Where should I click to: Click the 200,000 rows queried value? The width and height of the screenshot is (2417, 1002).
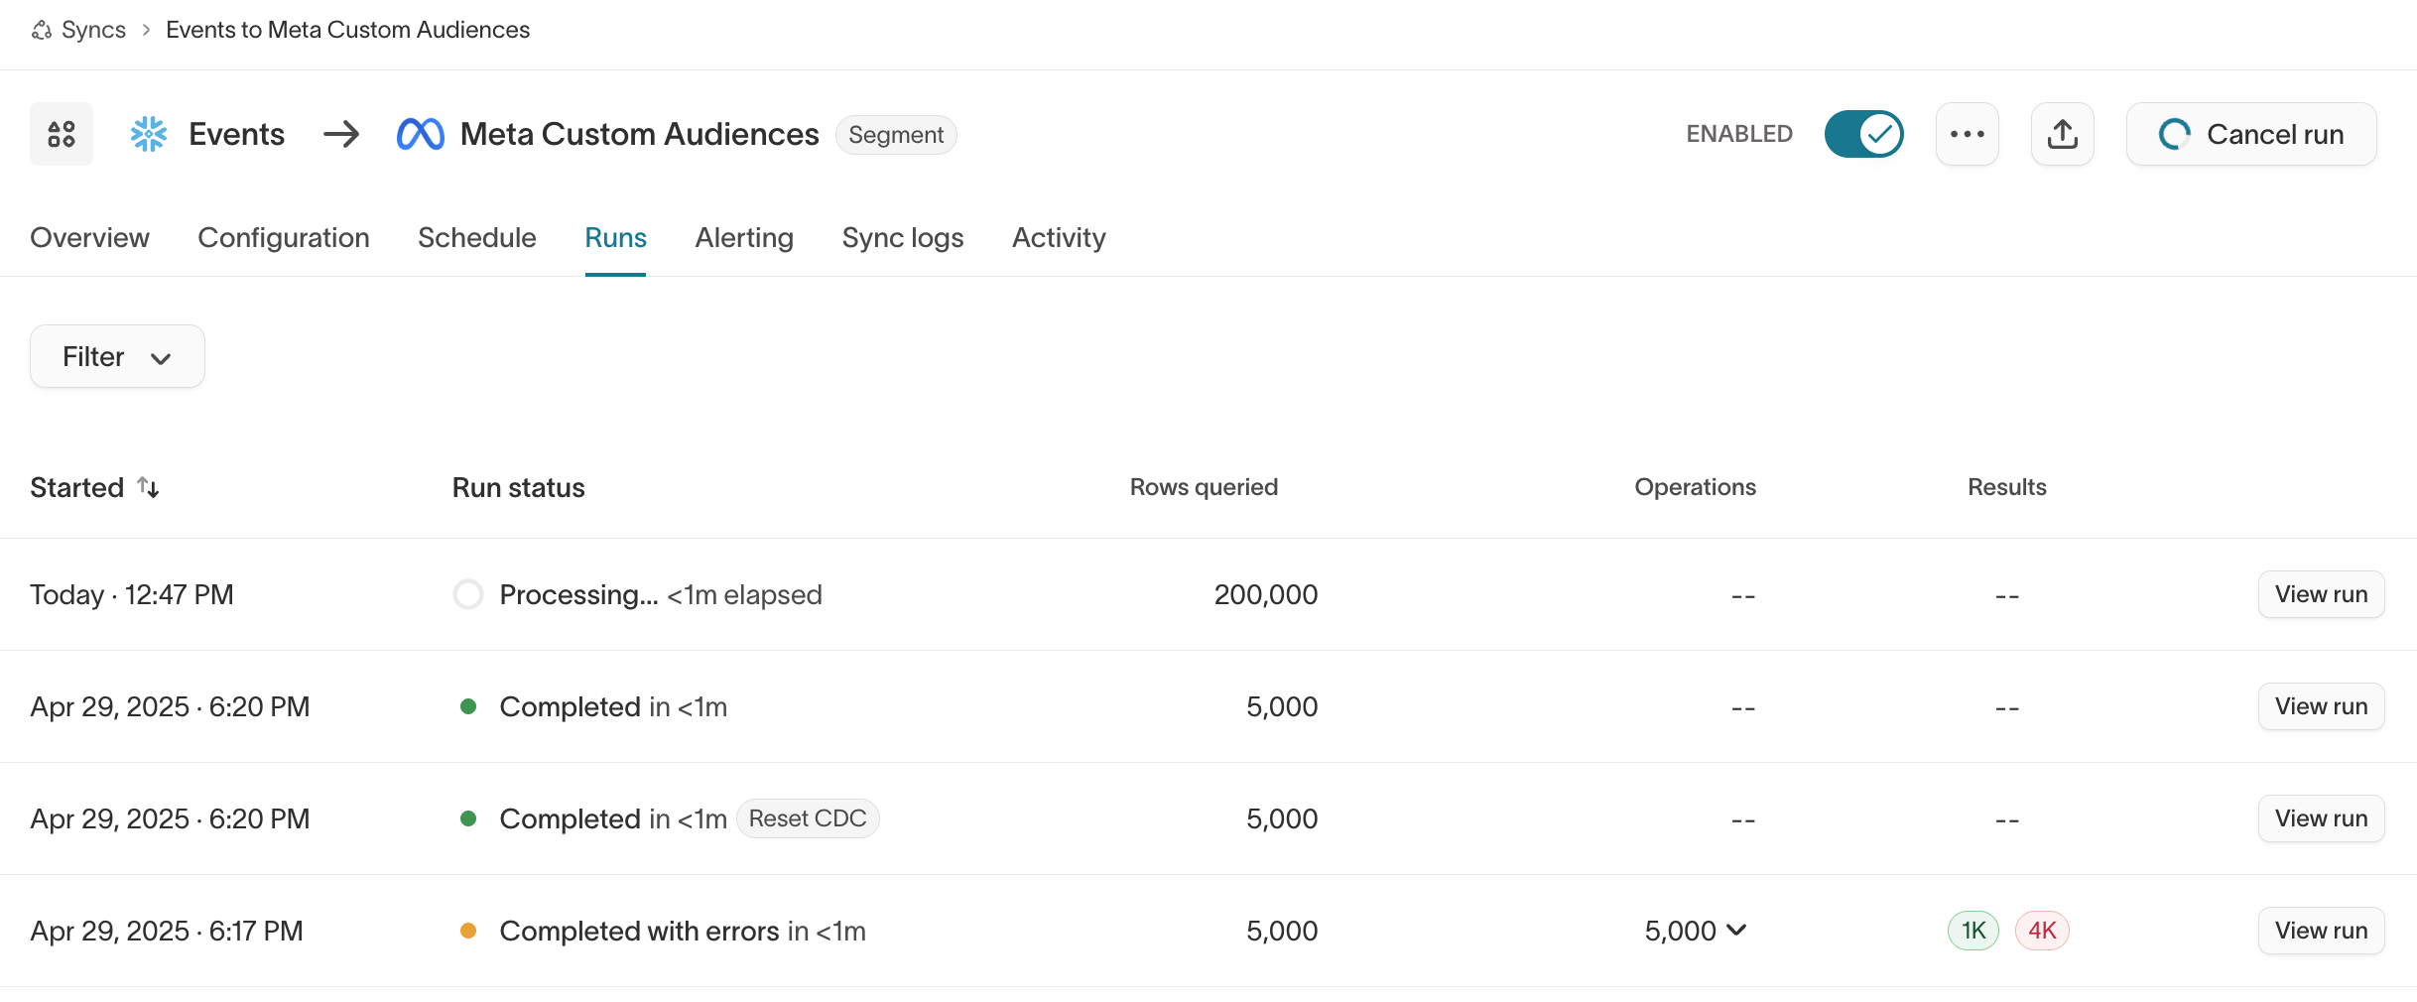1266,594
